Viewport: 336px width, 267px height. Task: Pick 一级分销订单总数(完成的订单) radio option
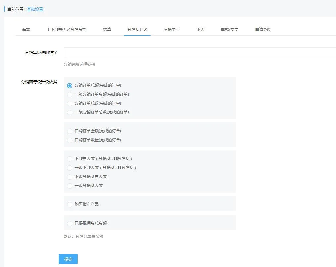coord(70,112)
